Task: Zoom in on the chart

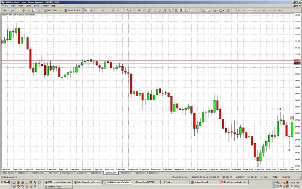Action: click(192, 11)
